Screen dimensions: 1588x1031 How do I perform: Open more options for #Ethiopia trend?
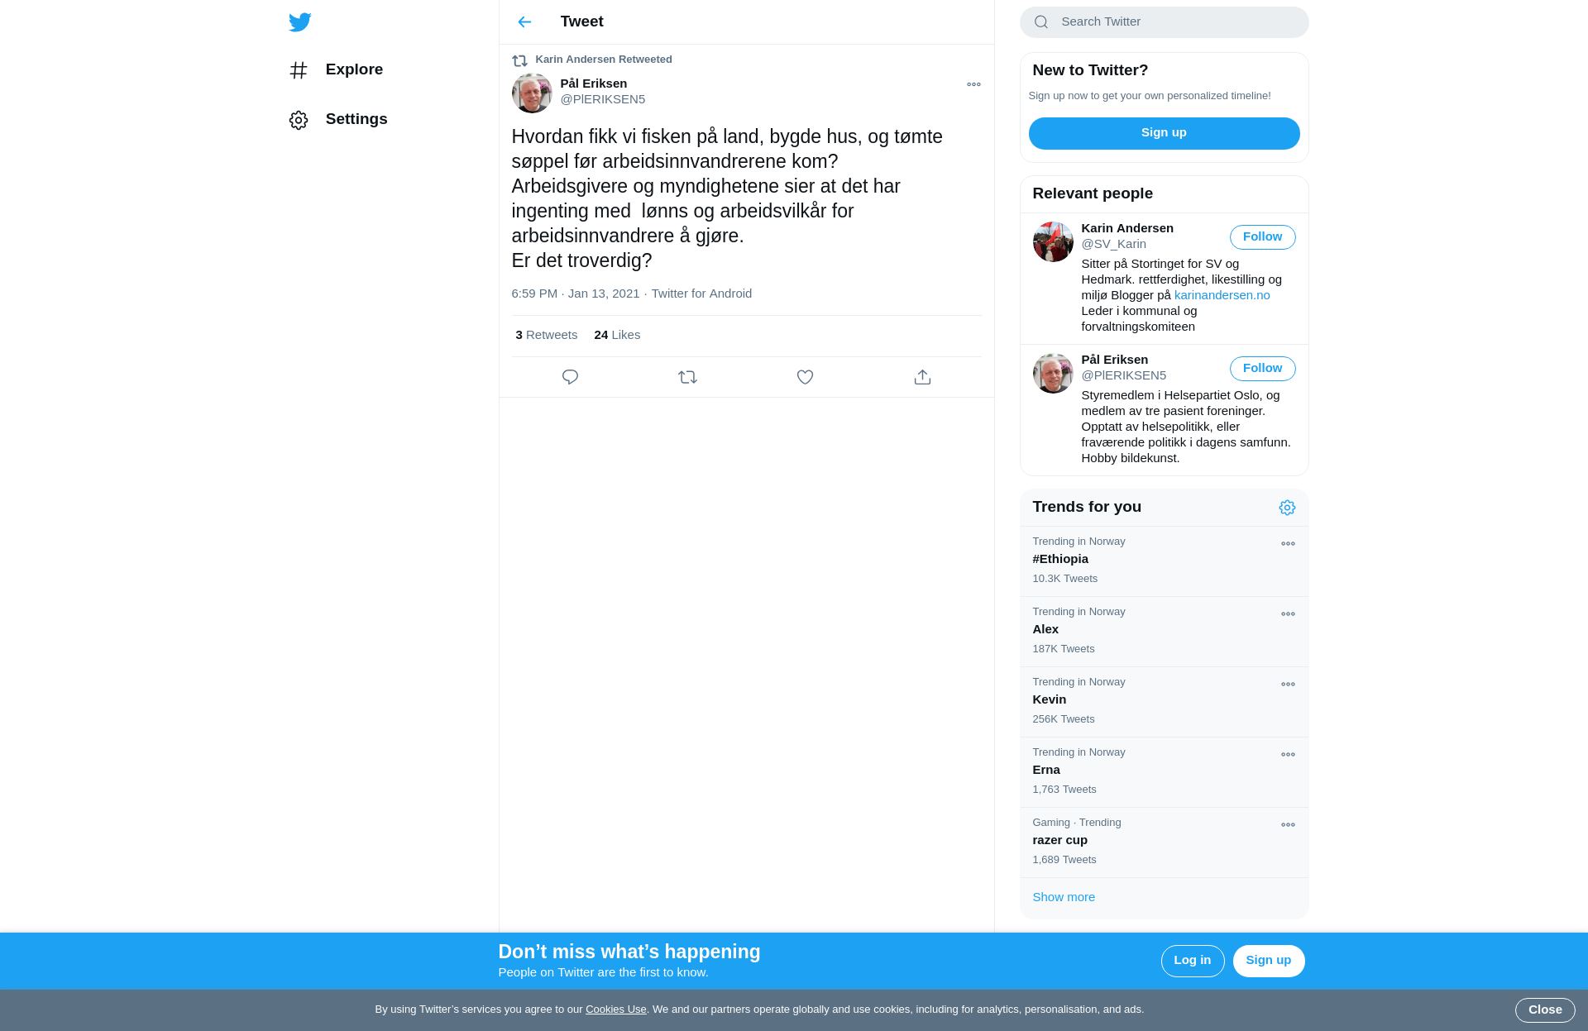[x=1288, y=544]
